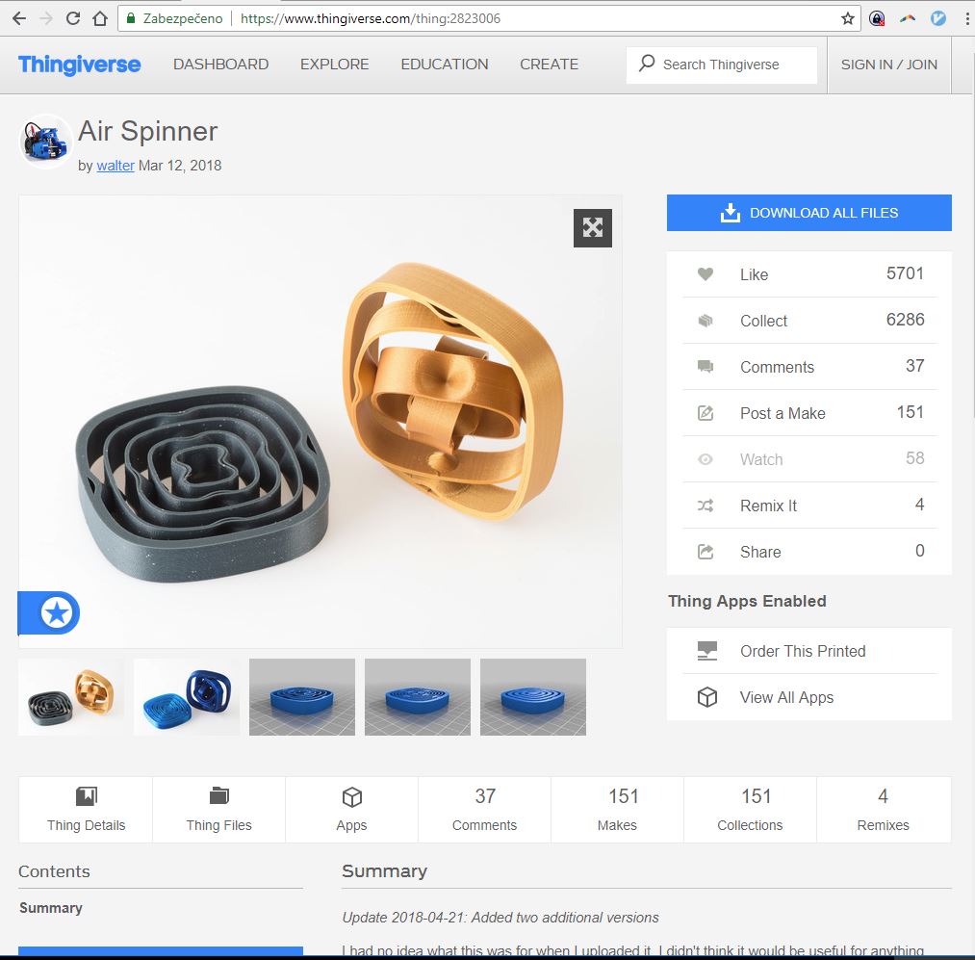Click the heart Like icon

706,274
